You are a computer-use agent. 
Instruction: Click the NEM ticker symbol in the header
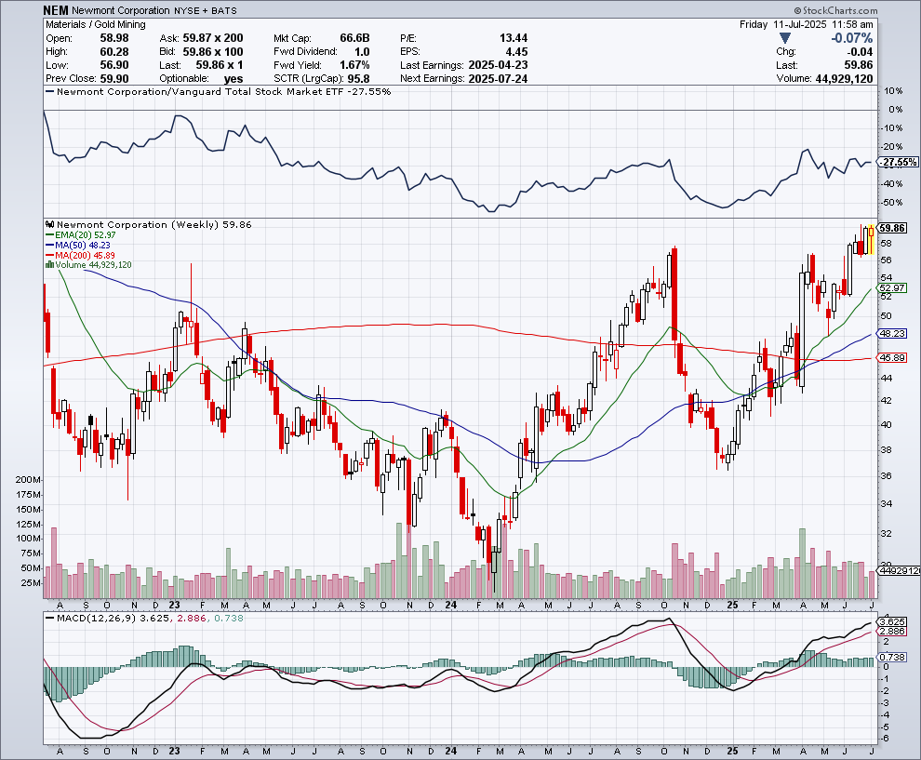pos(56,10)
